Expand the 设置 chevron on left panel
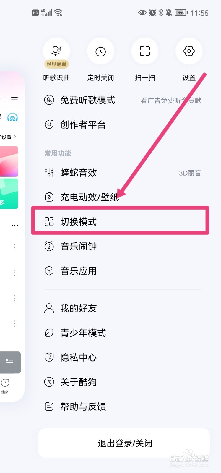Viewport: 221px width, 473px height. tap(15, 137)
